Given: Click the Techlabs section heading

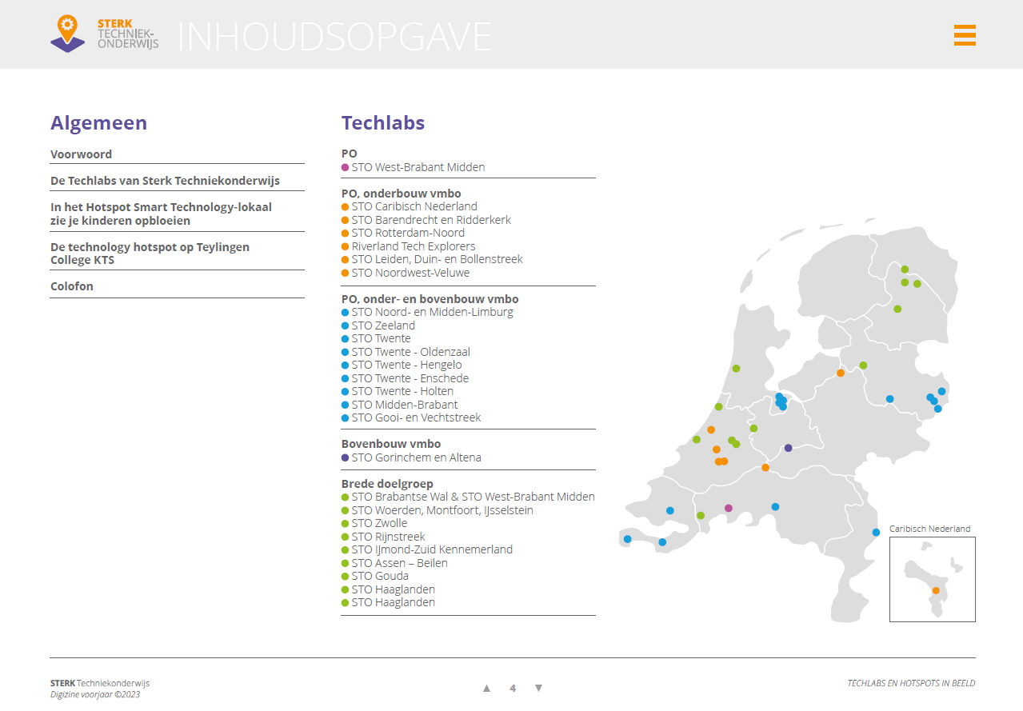Looking at the screenshot, I should coord(383,122).
